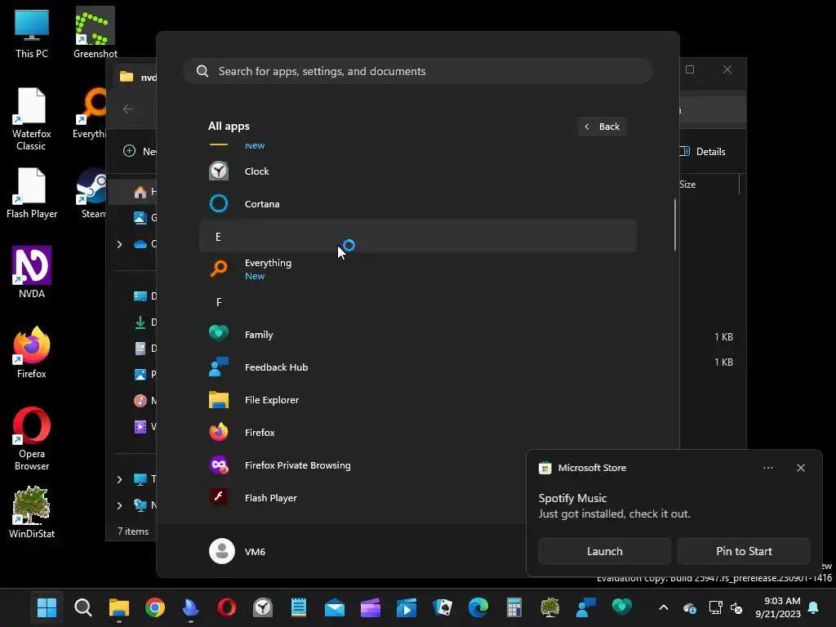Open the VM6 user account menu
The image size is (836, 627).
click(238, 551)
